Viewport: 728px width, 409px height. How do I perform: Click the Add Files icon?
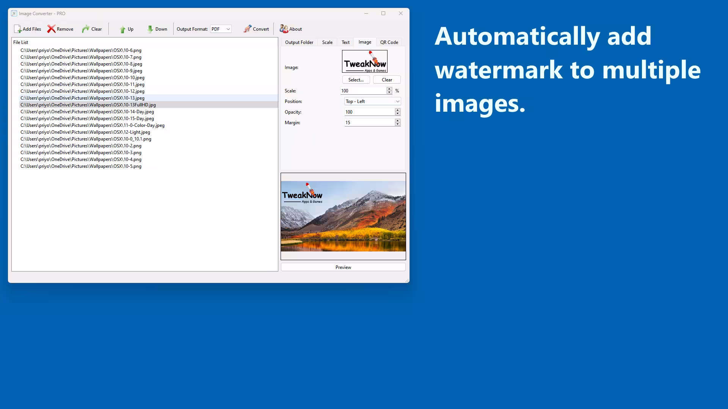coord(18,29)
